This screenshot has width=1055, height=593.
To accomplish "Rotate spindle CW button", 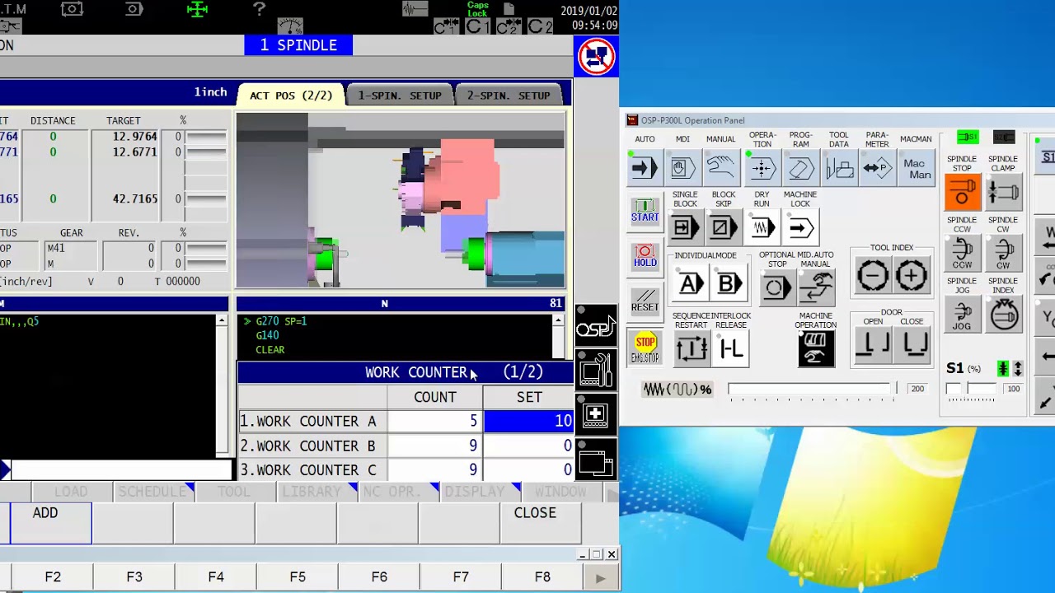I will click(1003, 254).
